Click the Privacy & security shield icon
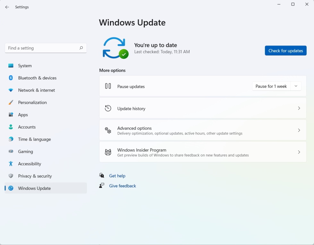Image resolution: width=314 pixels, height=245 pixels. coord(11,176)
